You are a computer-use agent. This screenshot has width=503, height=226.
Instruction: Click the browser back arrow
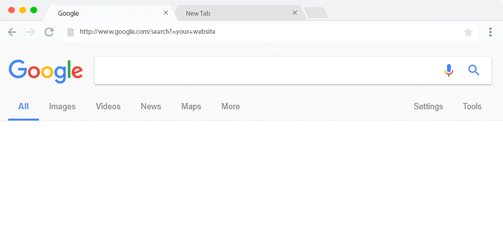(12, 32)
